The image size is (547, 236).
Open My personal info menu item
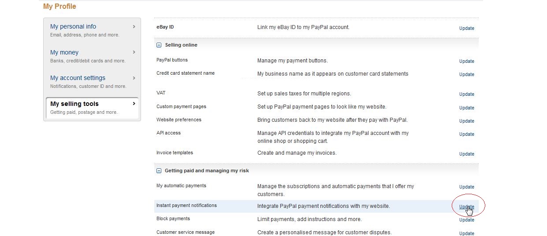pyautogui.click(x=92, y=30)
